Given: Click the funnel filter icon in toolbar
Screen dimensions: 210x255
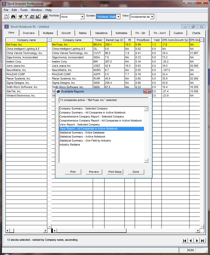Looking at the screenshot, I should (x=26, y=16).
